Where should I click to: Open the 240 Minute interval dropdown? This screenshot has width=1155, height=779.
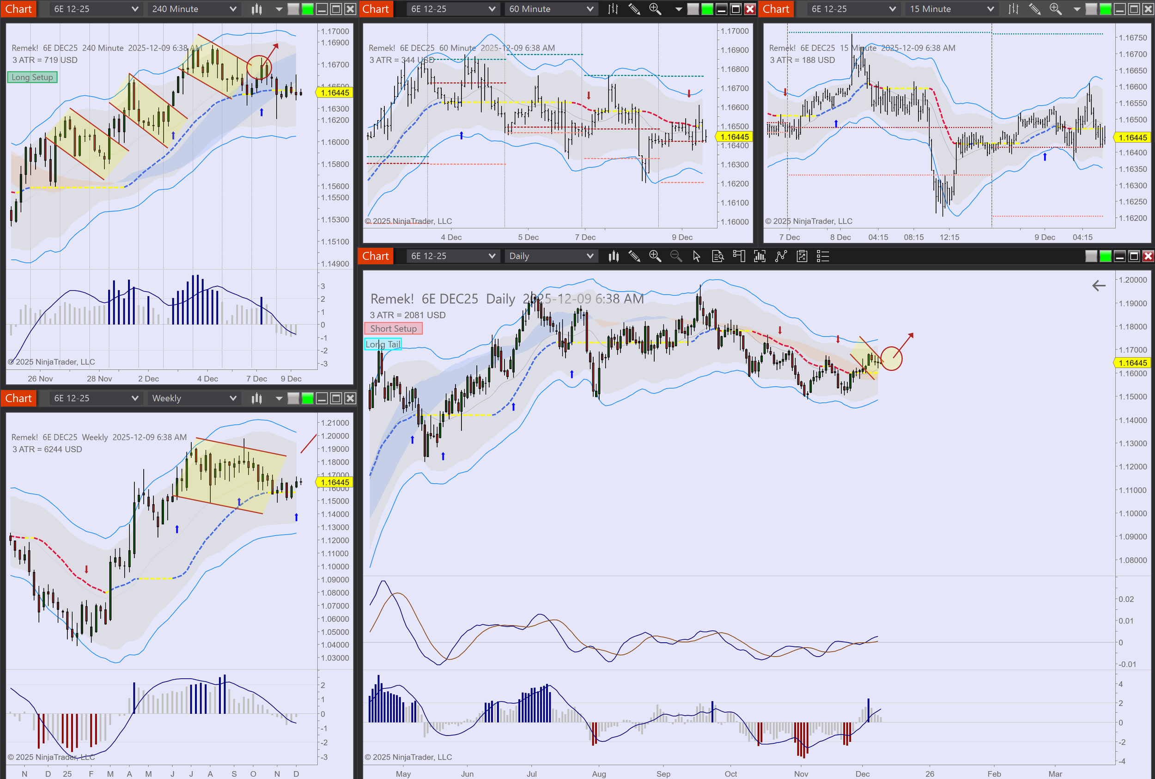click(194, 9)
